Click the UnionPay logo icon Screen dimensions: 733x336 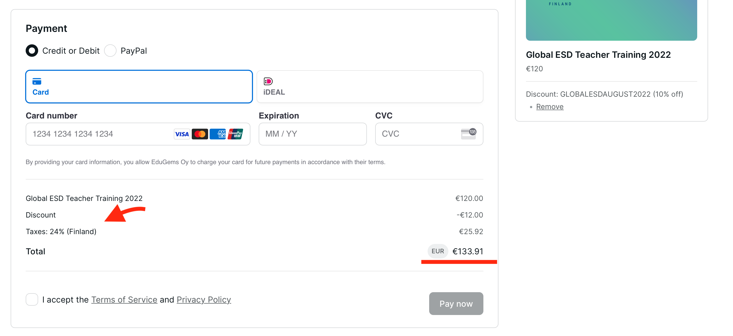pos(235,134)
